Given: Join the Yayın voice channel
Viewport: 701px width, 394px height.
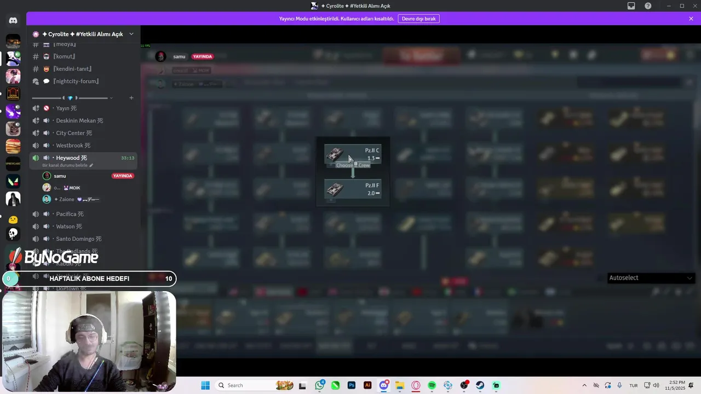Looking at the screenshot, I should click(82, 108).
